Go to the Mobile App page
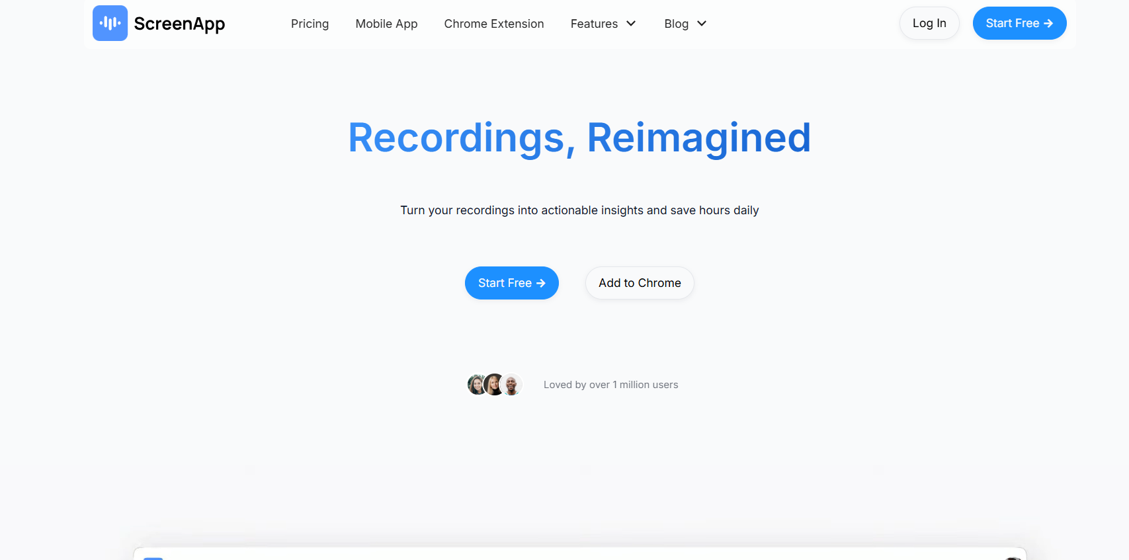1129x560 pixels. point(386,24)
